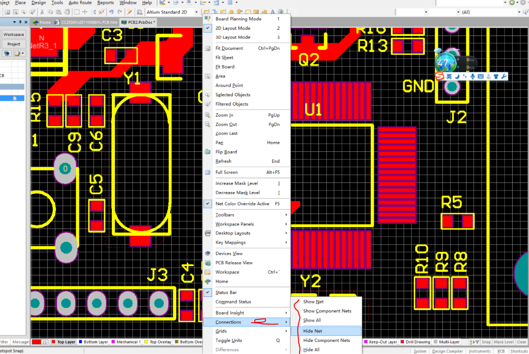Image resolution: width=529 pixels, height=354 pixels.
Task: Click the Undo arrow in the toolbar
Action: pyautogui.click(x=111, y=12)
